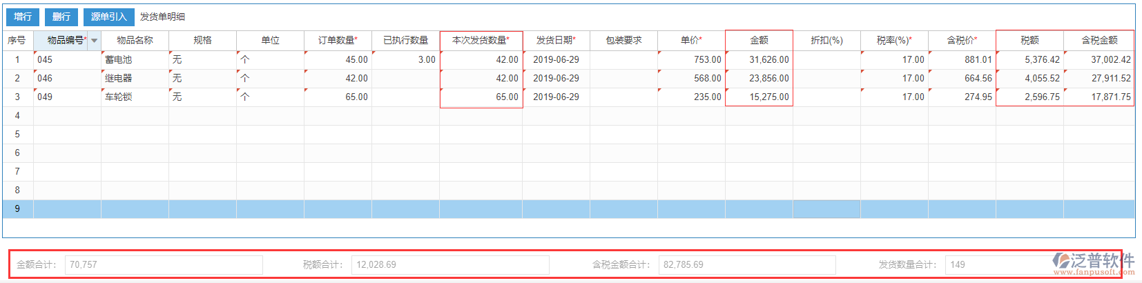Click the 已执行数量 column header
This screenshot has width=1142, height=283.
405,41
